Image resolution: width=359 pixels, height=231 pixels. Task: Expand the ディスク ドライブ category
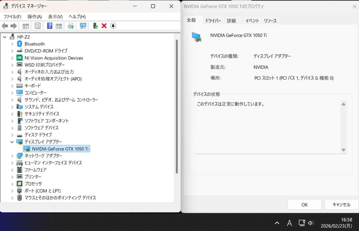tap(12, 135)
